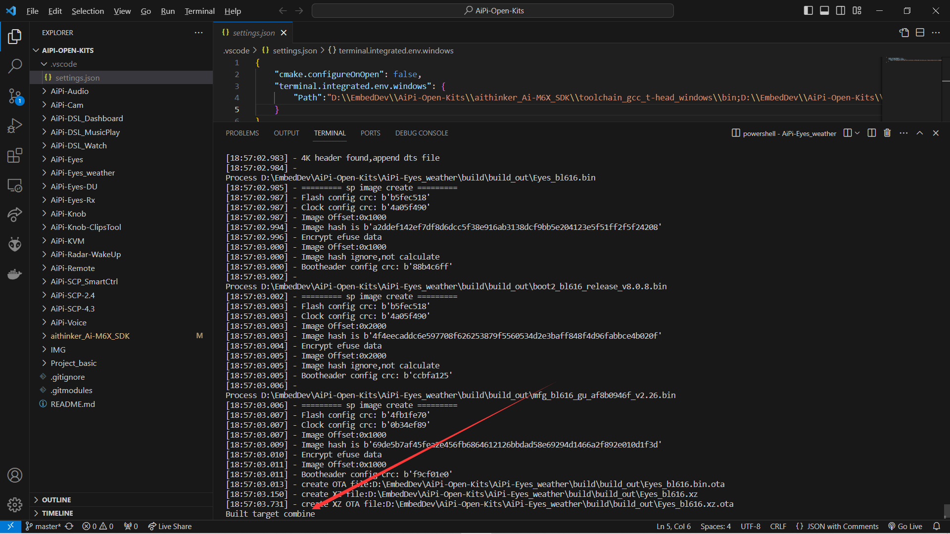
Task: Open Docker whale icon in activity bar
Action: [15, 274]
